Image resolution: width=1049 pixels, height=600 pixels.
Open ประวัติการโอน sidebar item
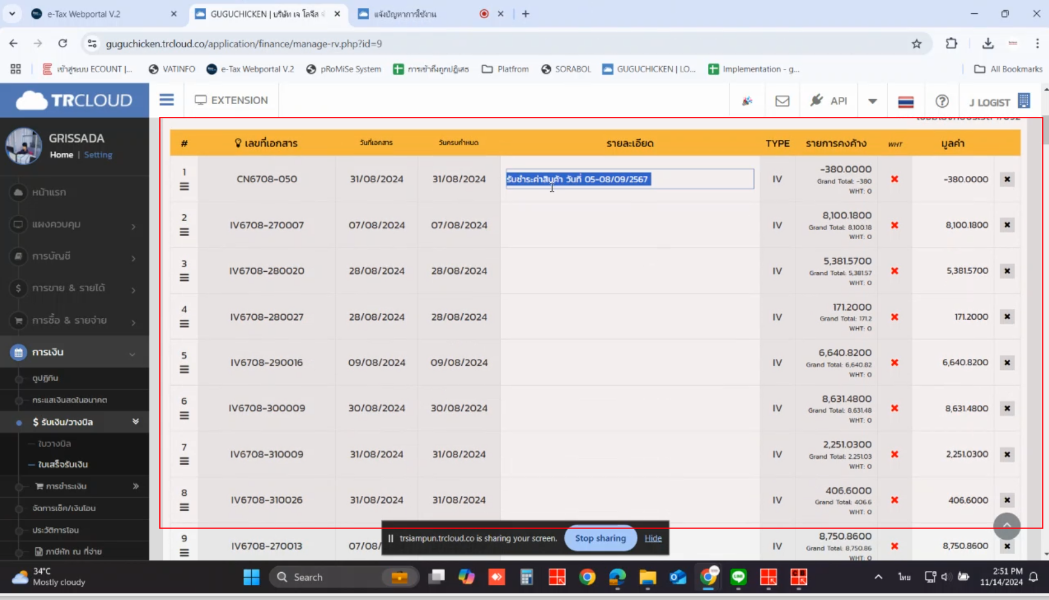(x=56, y=530)
